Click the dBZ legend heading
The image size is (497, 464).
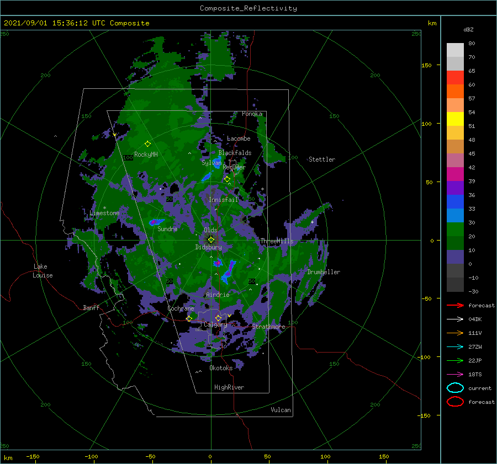point(468,29)
